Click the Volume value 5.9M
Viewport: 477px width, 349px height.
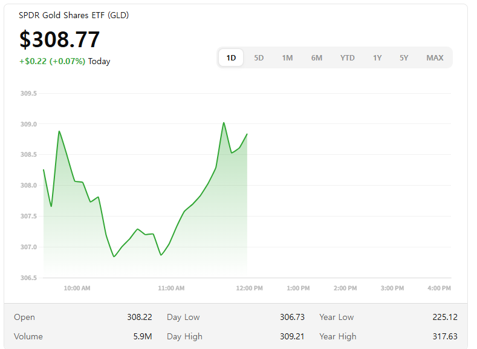point(142,336)
